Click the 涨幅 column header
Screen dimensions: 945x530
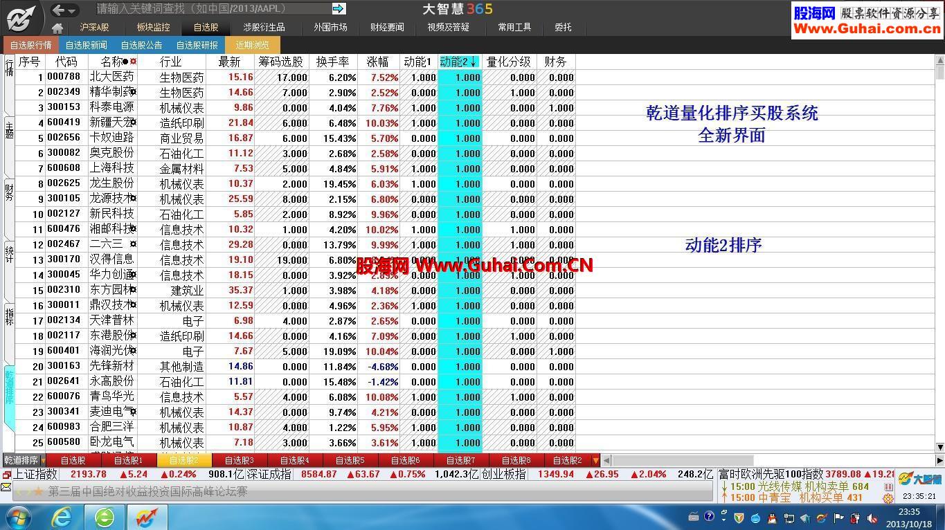378,62
